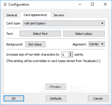Click the note about cloned 'Vocabulary' types
This screenshot has width=112, height=105.
coord(53,61)
